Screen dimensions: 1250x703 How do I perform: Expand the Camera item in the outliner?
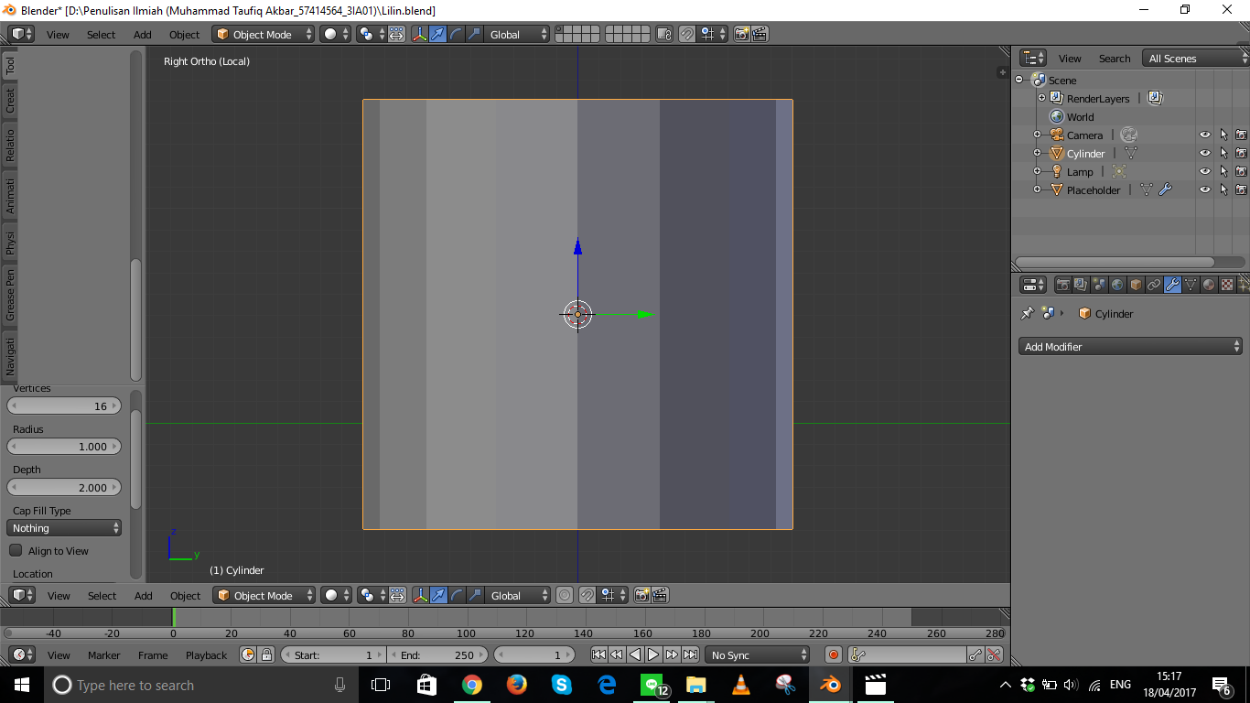coord(1037,135)
